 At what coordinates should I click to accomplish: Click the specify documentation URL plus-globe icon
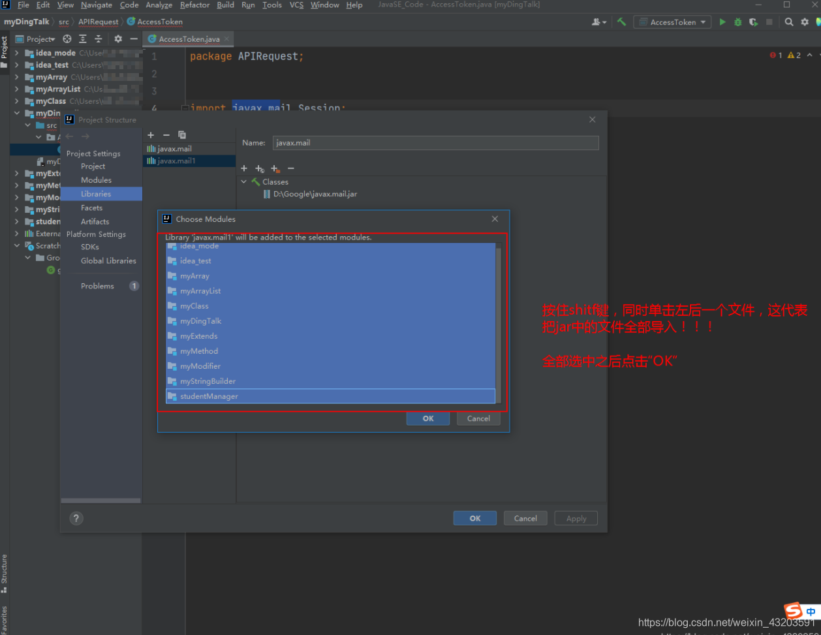[259, 168]
